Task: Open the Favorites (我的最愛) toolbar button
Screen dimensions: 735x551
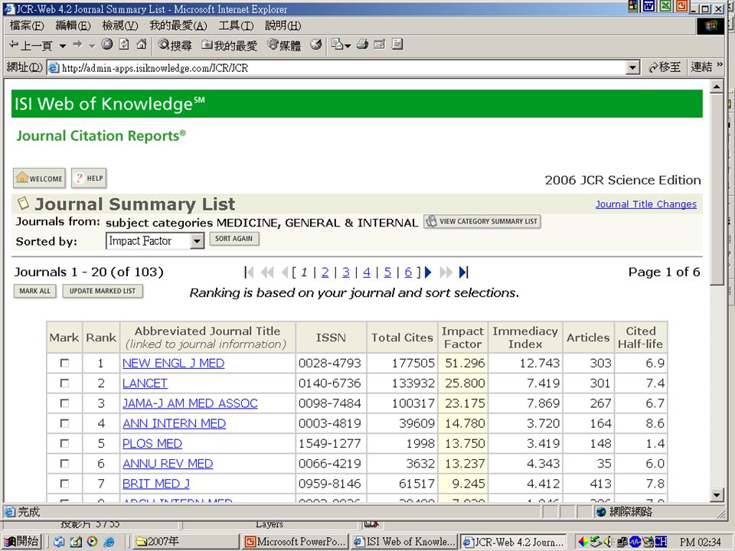Action: pyautogui.click(x=229, y=45)
